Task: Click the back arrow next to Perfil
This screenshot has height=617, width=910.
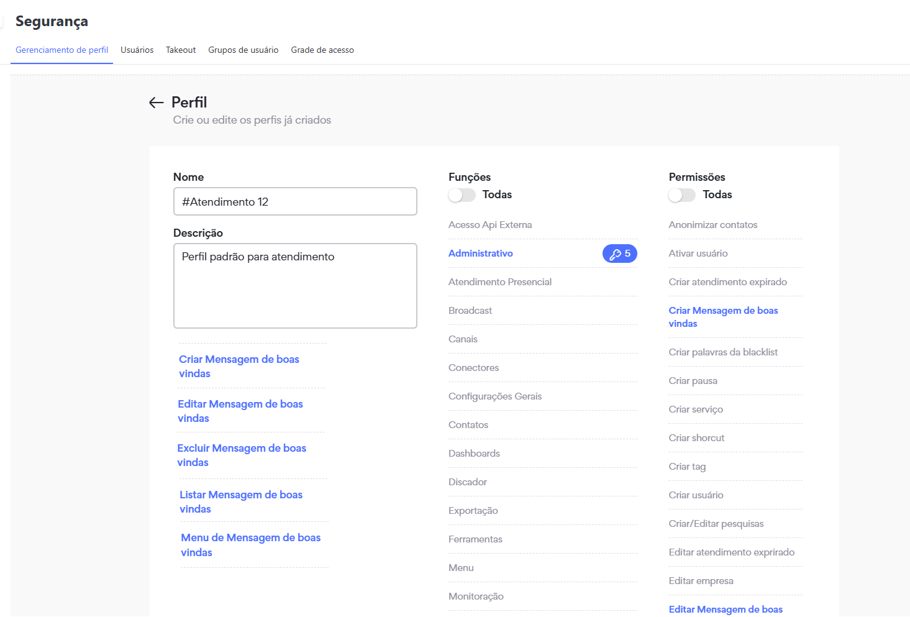Action: click(156, 103)
